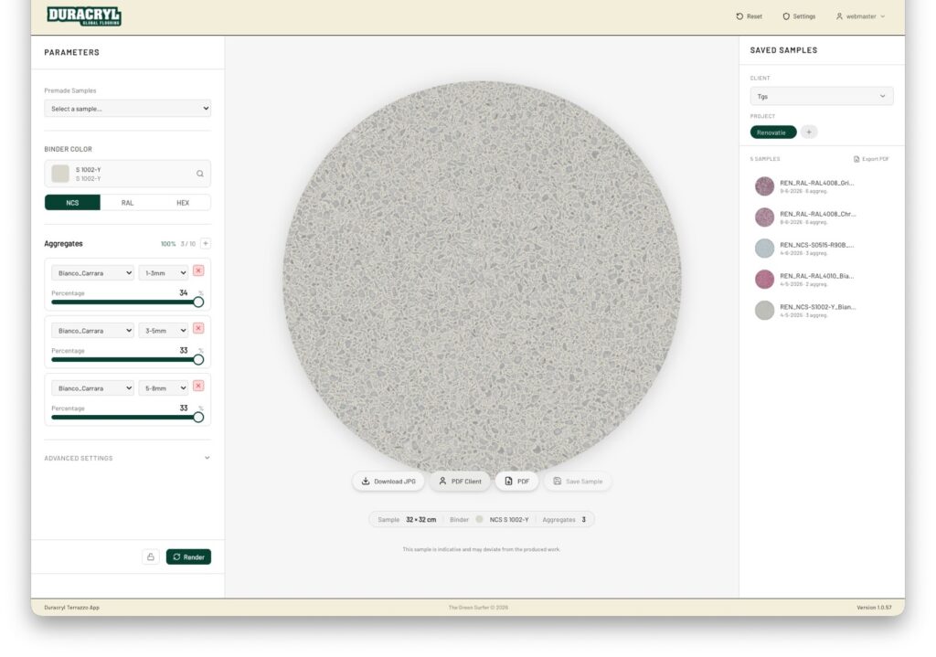
Task: Open saved sample REN_RAL-RAL4008_Gri thumbnail
Action: 765,186
